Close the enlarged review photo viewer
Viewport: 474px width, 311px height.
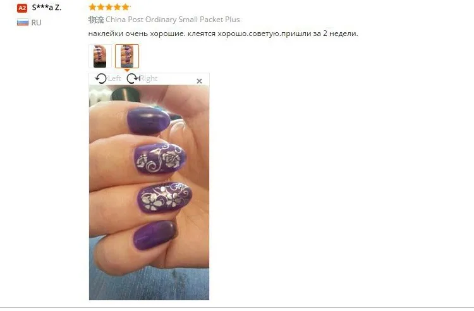click(x=199, y=81)
